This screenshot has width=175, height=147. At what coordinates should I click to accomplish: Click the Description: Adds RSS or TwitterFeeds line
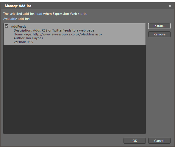54,30
